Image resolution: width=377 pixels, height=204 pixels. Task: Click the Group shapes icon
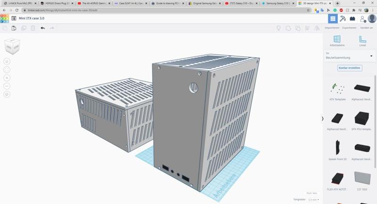(288, 28)
